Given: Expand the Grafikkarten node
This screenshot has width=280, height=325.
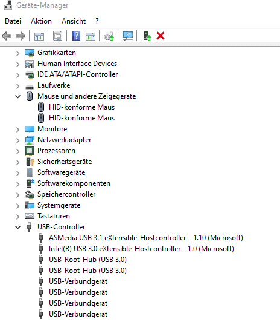Looking at the screenshot, I should point(17,53).
